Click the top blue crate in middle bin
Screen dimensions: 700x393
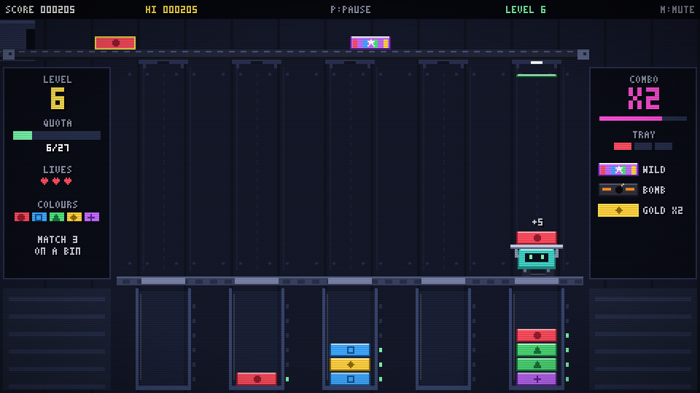[x=350, y=350]
